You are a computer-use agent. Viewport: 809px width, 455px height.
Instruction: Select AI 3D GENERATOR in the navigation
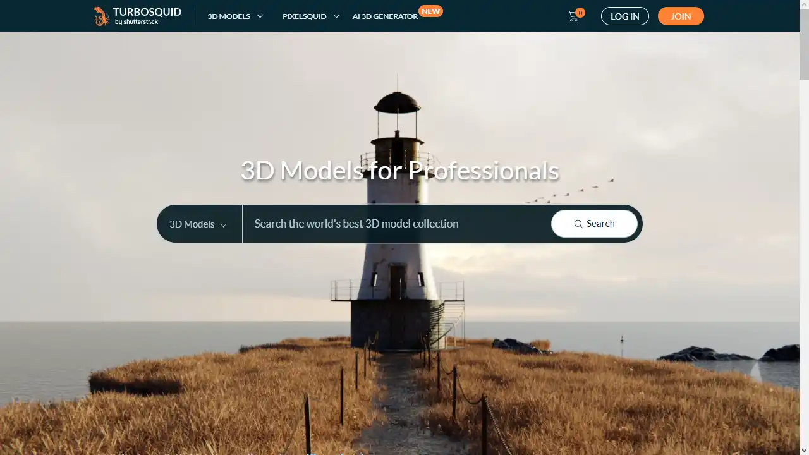[x=385, y=16]
